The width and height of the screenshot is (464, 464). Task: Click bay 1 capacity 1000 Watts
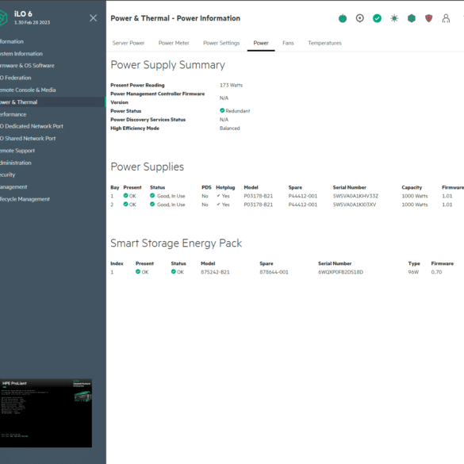[x=415, y=196]
